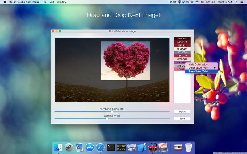Click the Wi-Fi status icon
Screen dimensions: 247x154
point(197,2)
